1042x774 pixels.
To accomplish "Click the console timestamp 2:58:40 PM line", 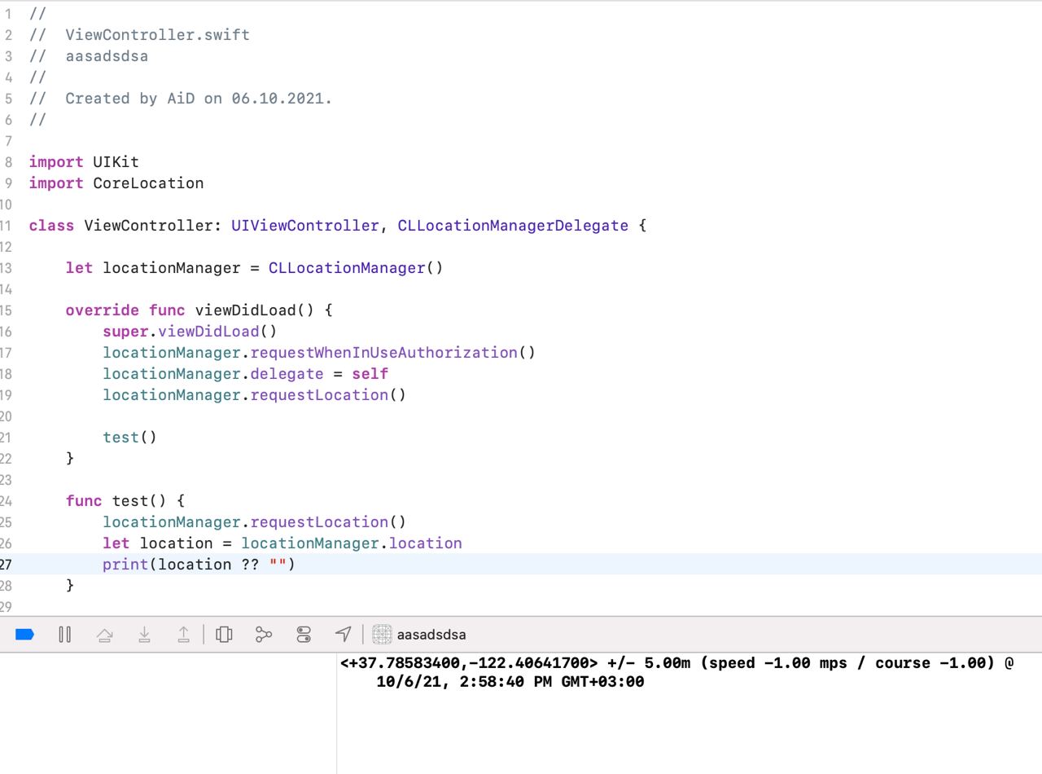I will pos(510,682).
